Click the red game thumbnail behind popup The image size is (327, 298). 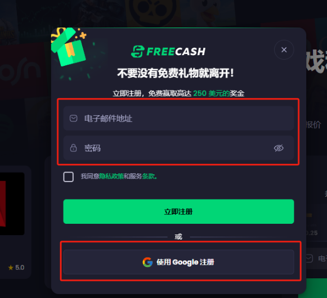click(x=12, y=204)
